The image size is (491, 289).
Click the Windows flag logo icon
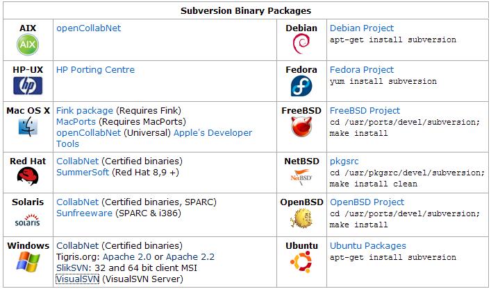[x=28, y=262]
